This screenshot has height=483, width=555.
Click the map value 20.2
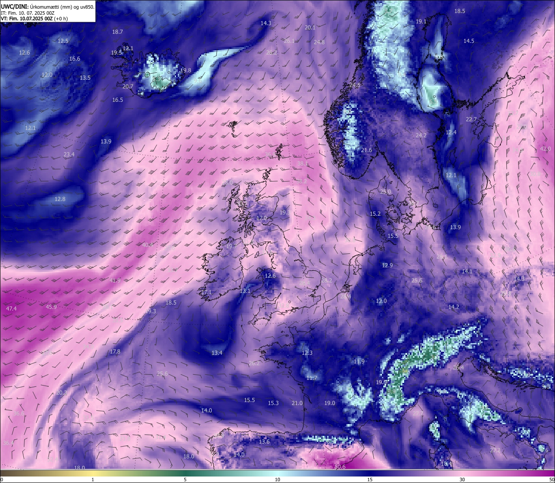click(62, 393)
